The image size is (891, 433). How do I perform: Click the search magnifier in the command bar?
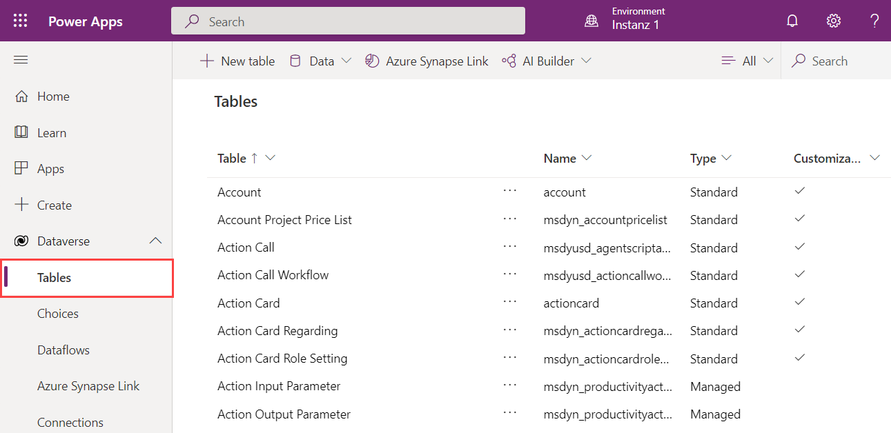[799, 61]
